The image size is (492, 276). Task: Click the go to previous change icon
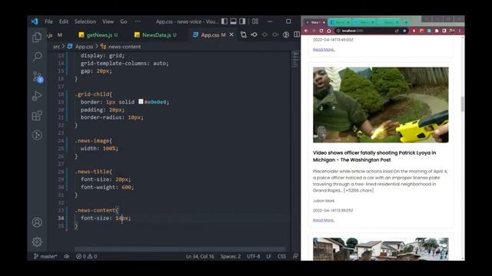pyautogui.click(x=254, y=34)
